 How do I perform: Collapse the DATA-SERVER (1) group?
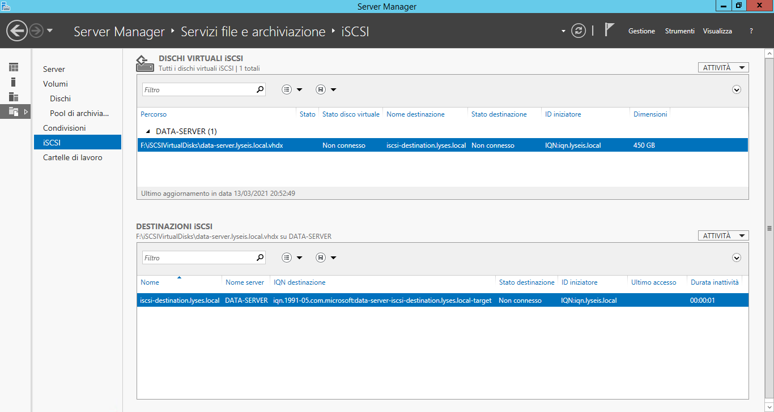pyautogui.click(x=148, y=131)
